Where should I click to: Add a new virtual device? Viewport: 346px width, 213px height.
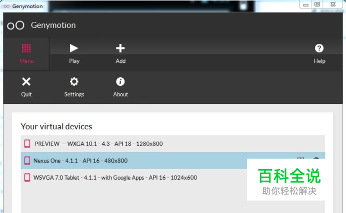(120, 53)
